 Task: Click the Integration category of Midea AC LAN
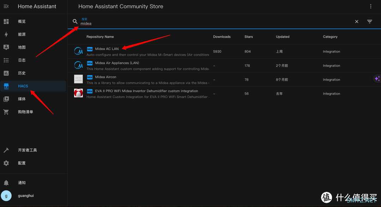pos(331,51)
